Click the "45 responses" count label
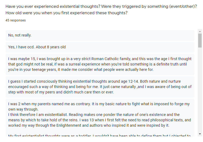Screen dimensions: 203x142 16,20
